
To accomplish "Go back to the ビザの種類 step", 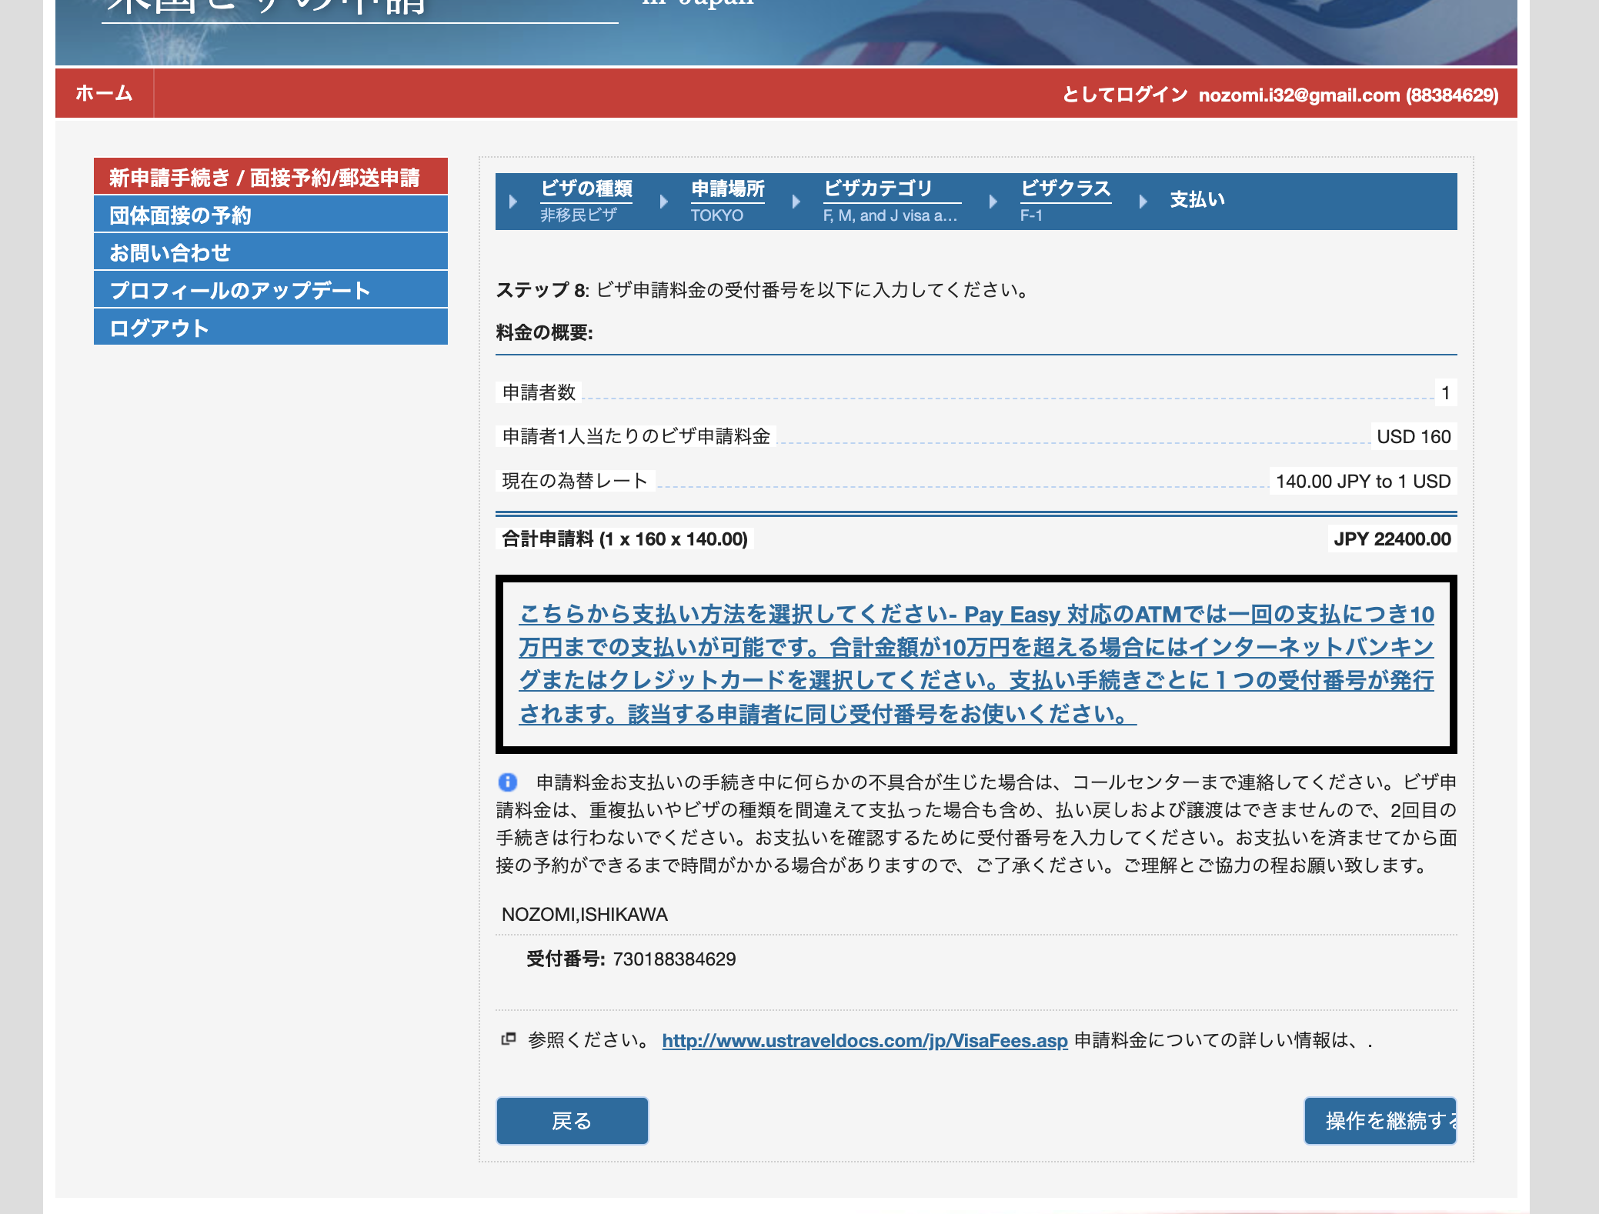I will click(586, 189).
